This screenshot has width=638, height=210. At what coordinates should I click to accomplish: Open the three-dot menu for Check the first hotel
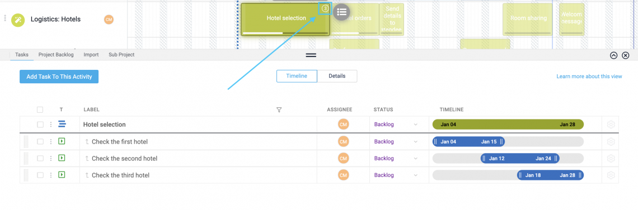coord(51,142)
